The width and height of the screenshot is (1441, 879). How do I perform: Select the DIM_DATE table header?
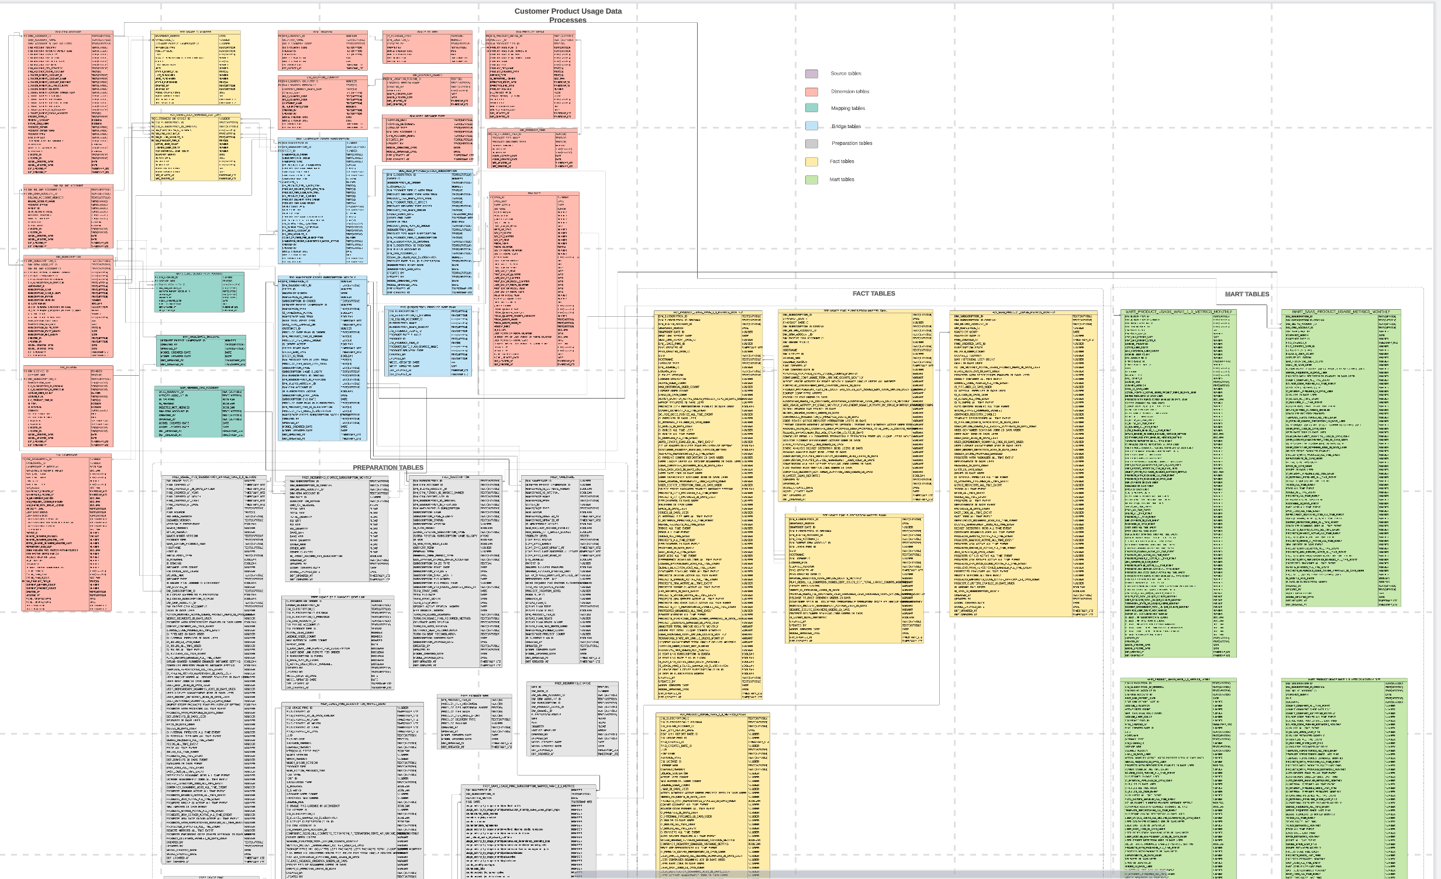click(534, 193)
